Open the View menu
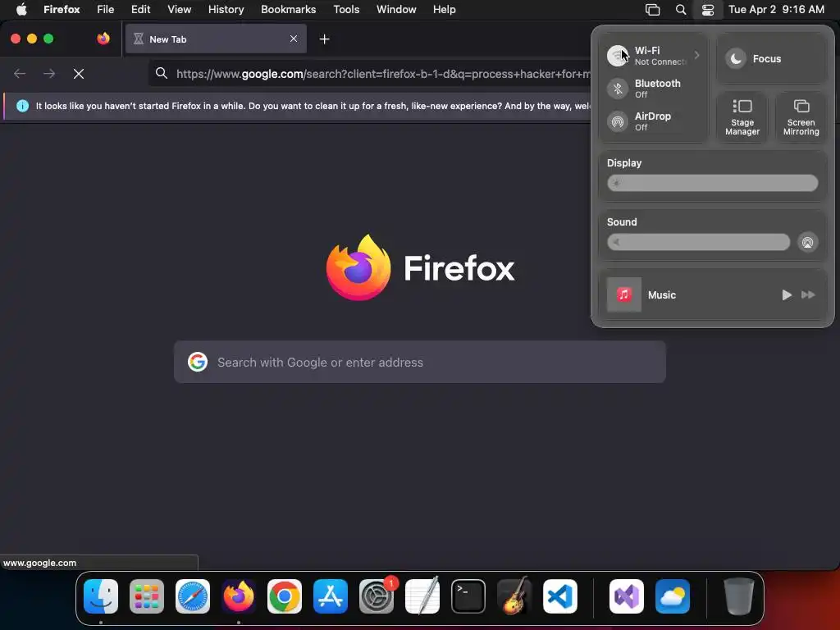Screen dimensions: 840x630 (x=180, y=10)
